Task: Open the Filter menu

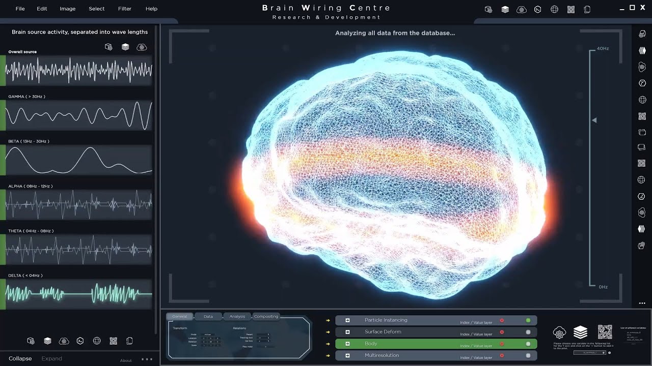Action: click(125, 9)
